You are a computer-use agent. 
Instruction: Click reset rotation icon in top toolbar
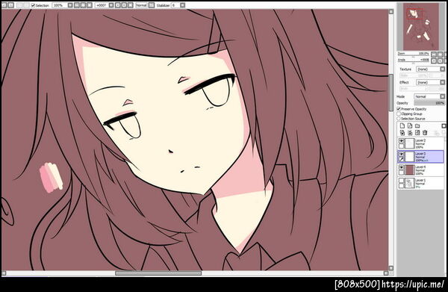pyautogui.click(x=130, y=5)
